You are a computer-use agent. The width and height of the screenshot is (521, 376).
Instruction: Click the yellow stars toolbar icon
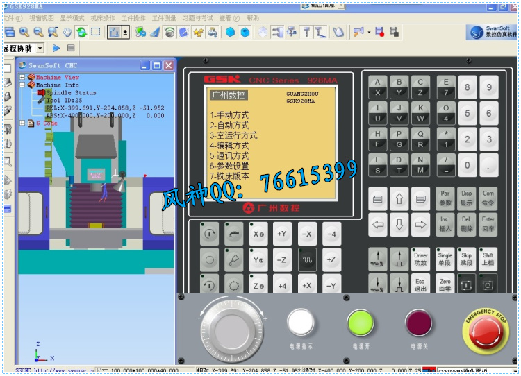199,33
